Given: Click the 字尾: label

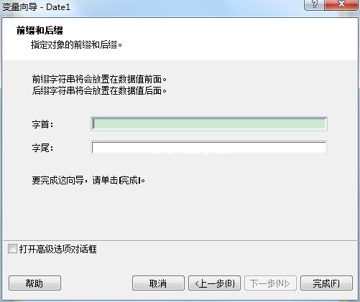Looking at the screenshot, I should pos(43,148).
